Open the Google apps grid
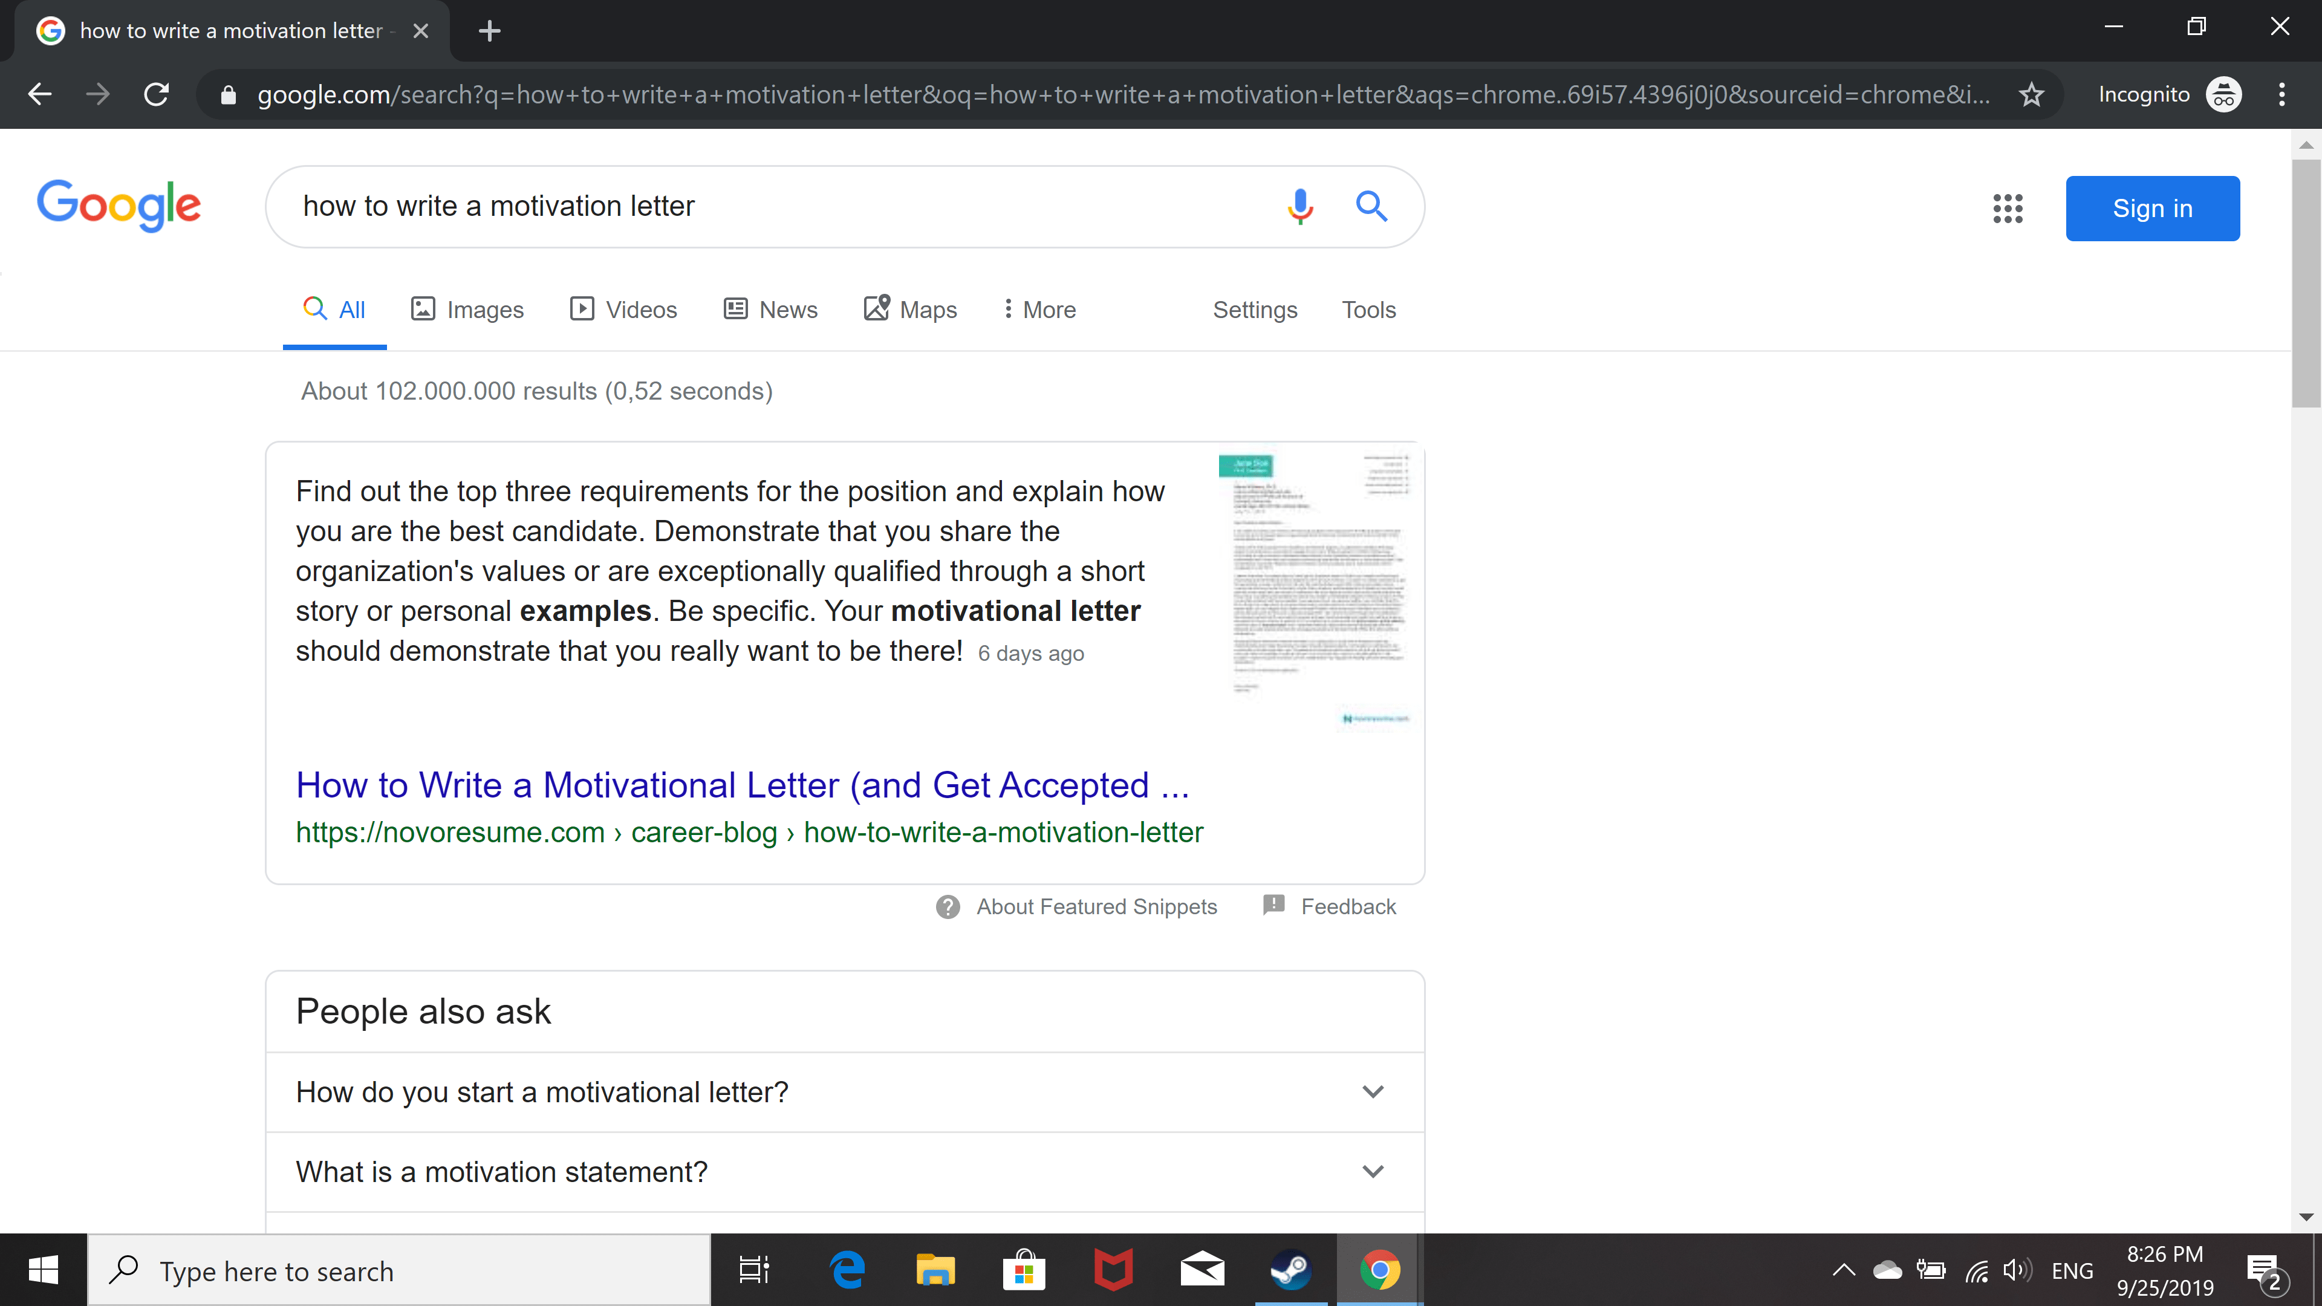2322x1306 pixels. 2006,208
